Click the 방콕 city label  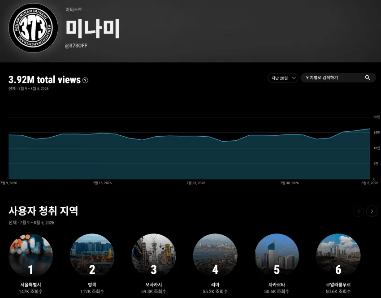92,285
